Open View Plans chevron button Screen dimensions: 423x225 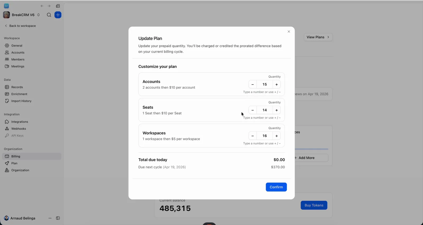(x=318, y=37)
